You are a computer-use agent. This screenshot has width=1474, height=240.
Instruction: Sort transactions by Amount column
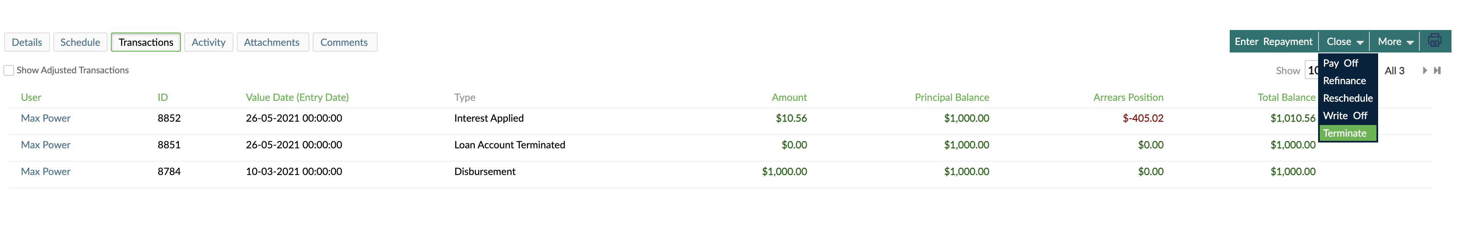790,97
